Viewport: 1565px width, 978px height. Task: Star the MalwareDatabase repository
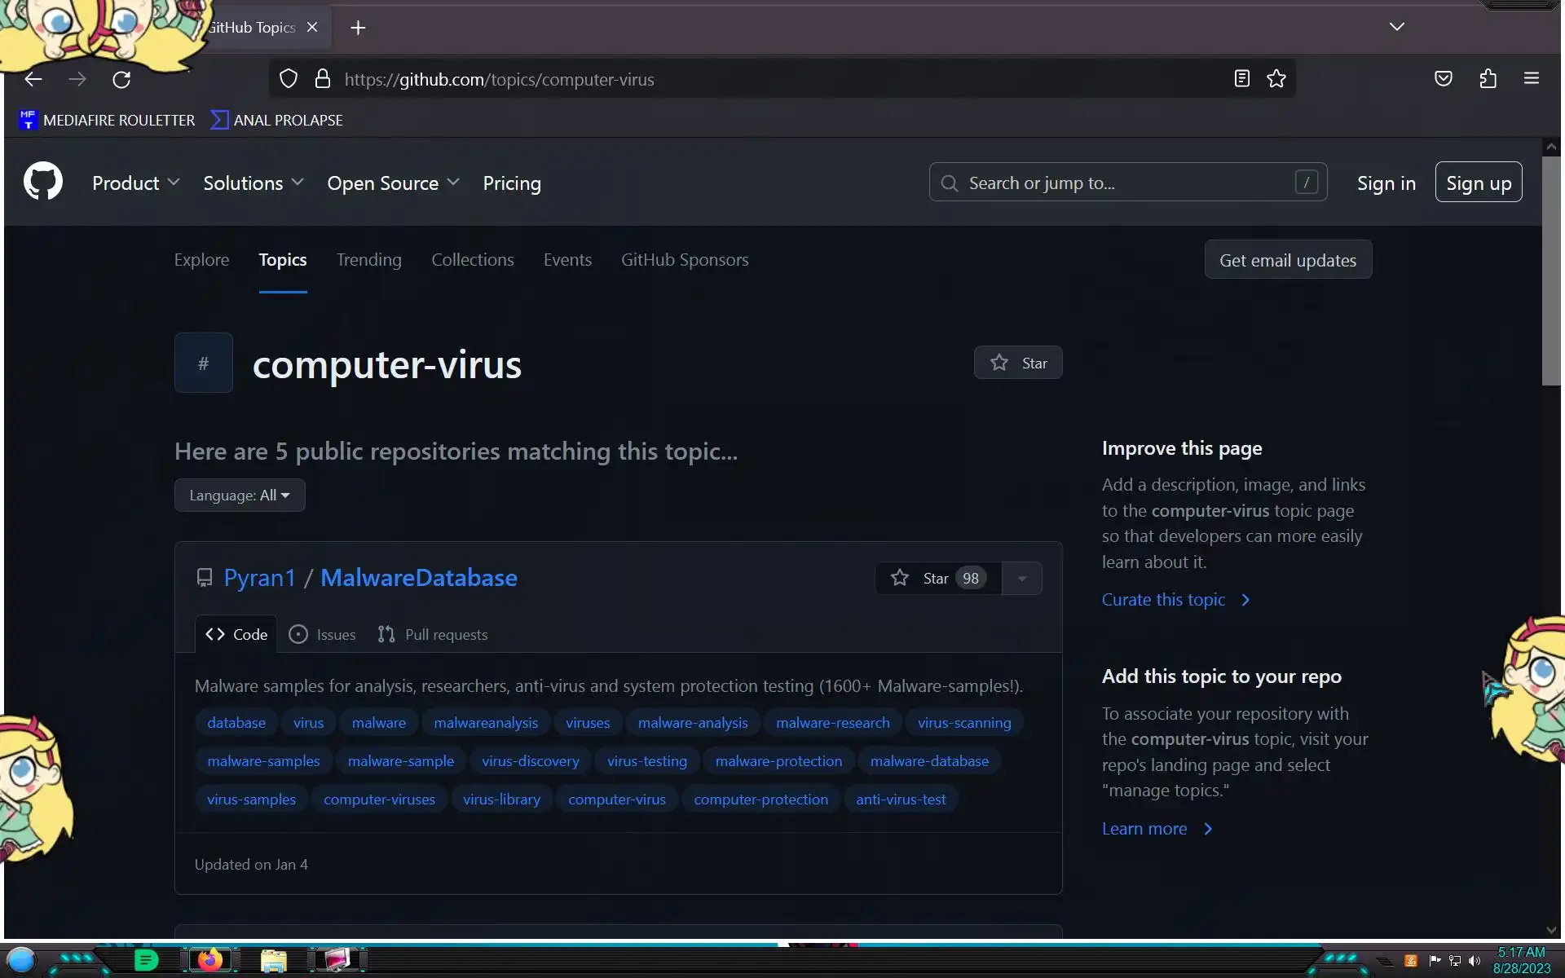tap(937, 578)
